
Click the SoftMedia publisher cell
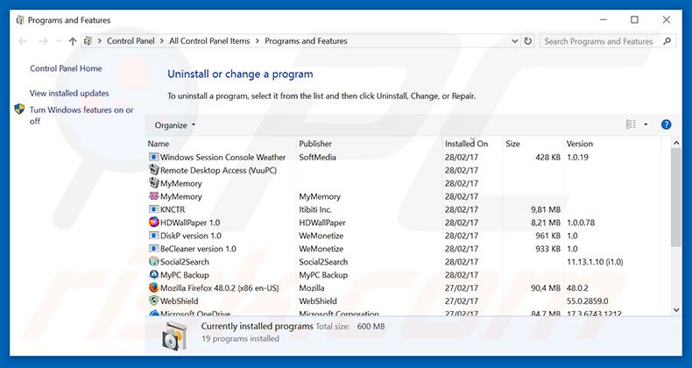317,157
